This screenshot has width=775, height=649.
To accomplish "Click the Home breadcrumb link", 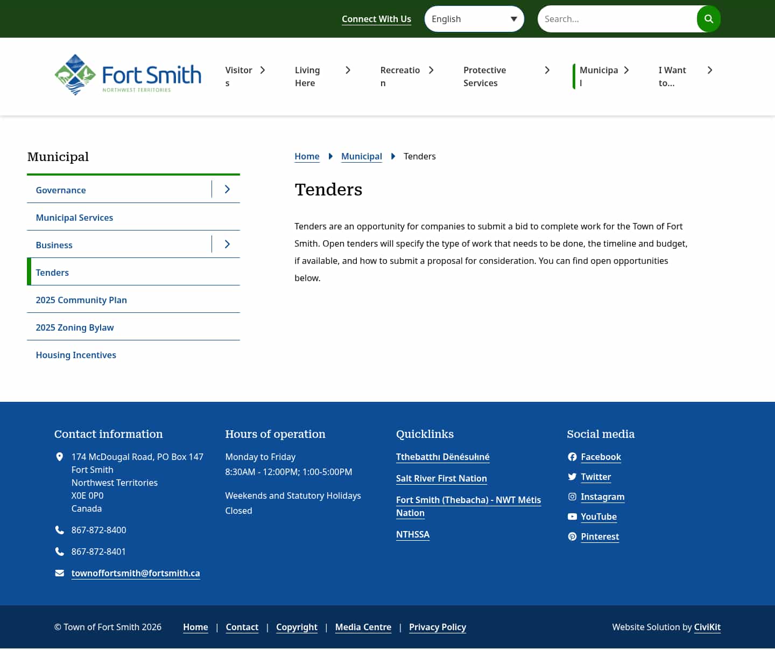I will pos(307,156).
